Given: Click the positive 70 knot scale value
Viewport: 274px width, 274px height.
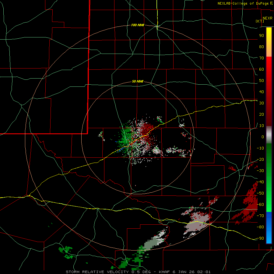Looking at the screenshot, I should coord(262,58).
